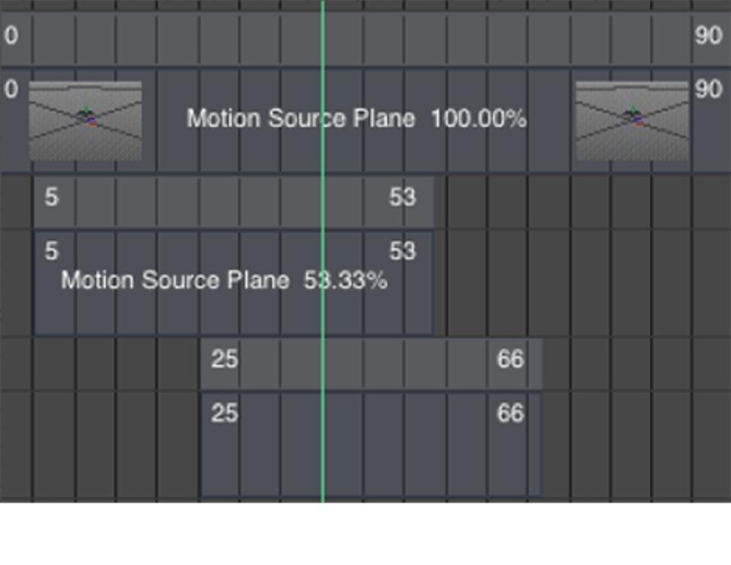Screen dimensions: 731x565
Task: Click end frame 53 inside the 53.33% clip
Action: [x=402, y=251]
